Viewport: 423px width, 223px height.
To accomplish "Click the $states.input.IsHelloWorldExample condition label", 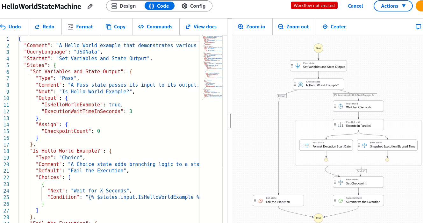I will (x=355, y=95).
